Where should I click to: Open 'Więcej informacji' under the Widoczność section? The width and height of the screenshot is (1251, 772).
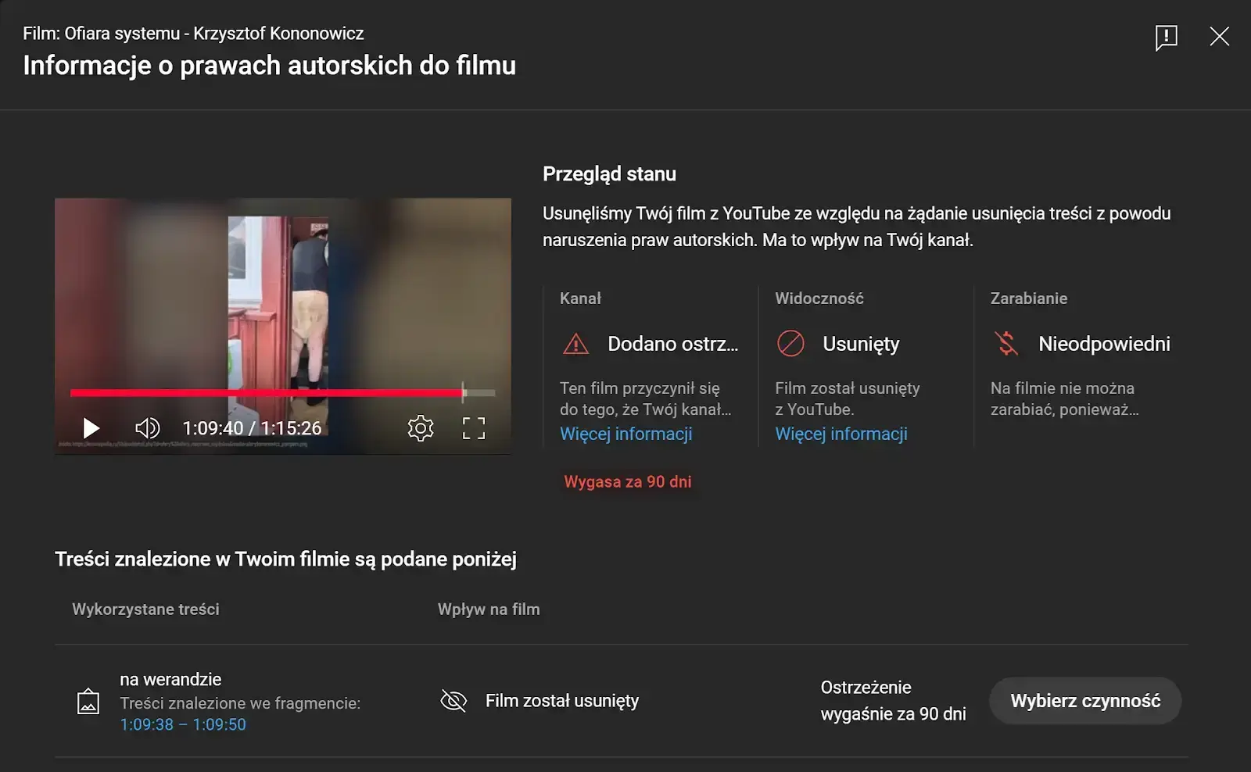[x=841, y=434]
